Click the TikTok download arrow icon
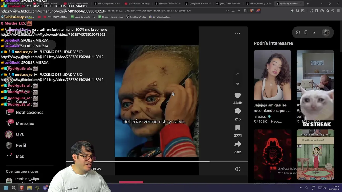342x192 pixels. click(314, 33)
